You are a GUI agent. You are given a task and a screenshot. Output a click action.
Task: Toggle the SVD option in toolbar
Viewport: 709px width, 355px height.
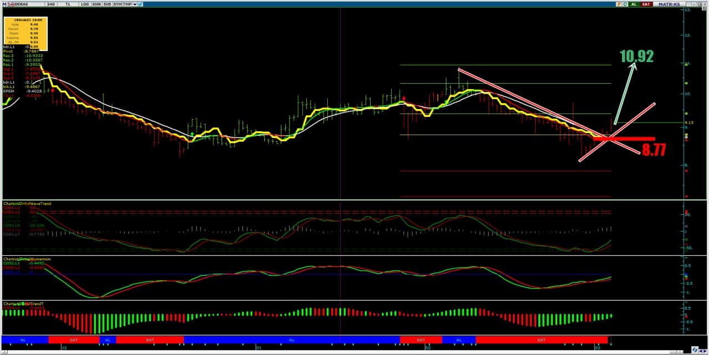point(107,4)
